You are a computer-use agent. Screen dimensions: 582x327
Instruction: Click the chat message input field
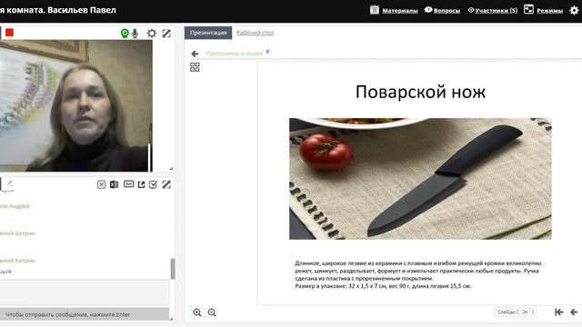[x=85, y=292]
